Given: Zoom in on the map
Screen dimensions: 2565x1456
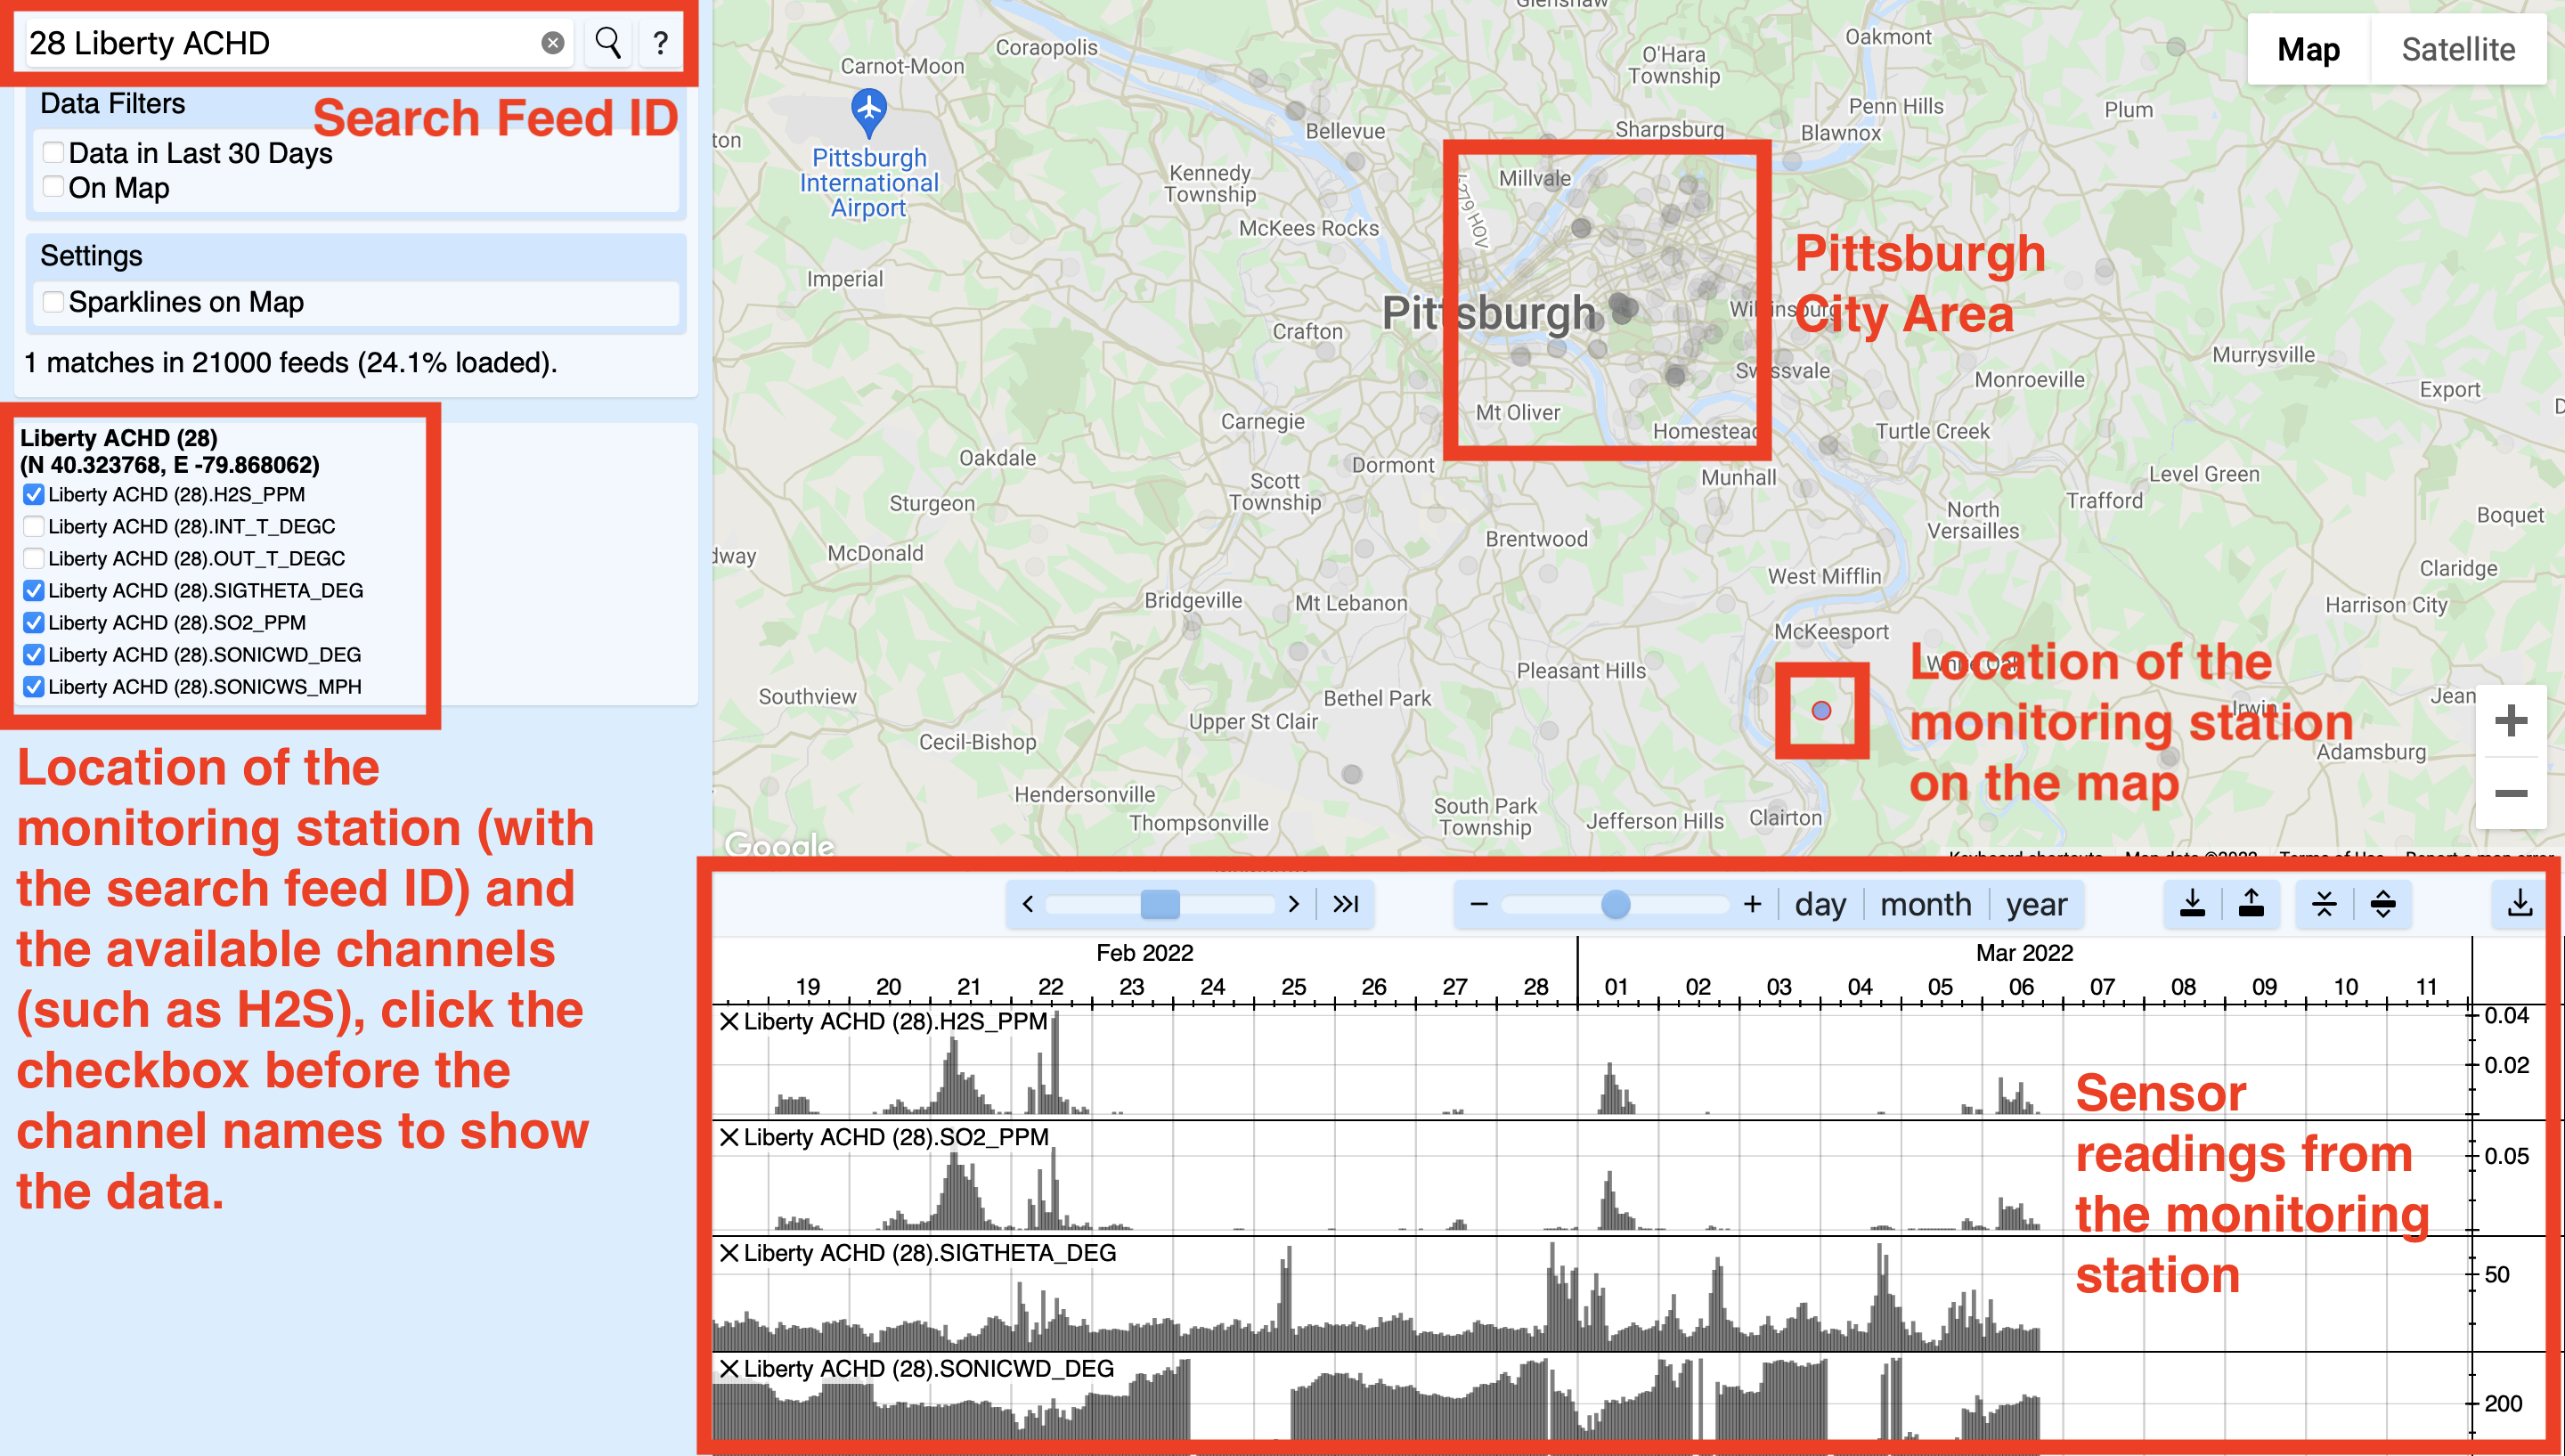Looking at the screenshot, I should [2510, 721].
